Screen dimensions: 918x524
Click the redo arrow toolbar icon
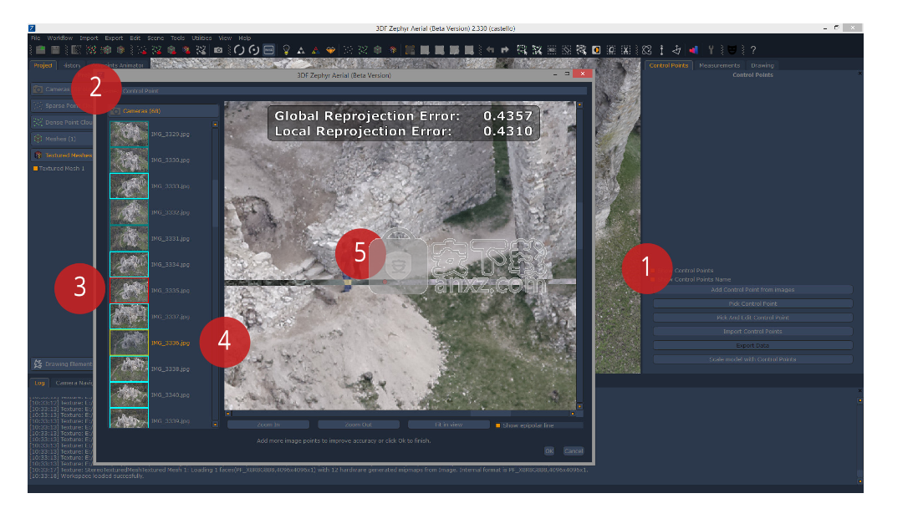click(505, 50)
